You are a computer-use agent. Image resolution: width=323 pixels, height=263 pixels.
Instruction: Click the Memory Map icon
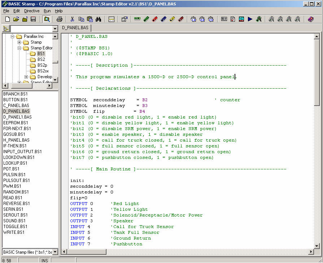coord(241,19)
